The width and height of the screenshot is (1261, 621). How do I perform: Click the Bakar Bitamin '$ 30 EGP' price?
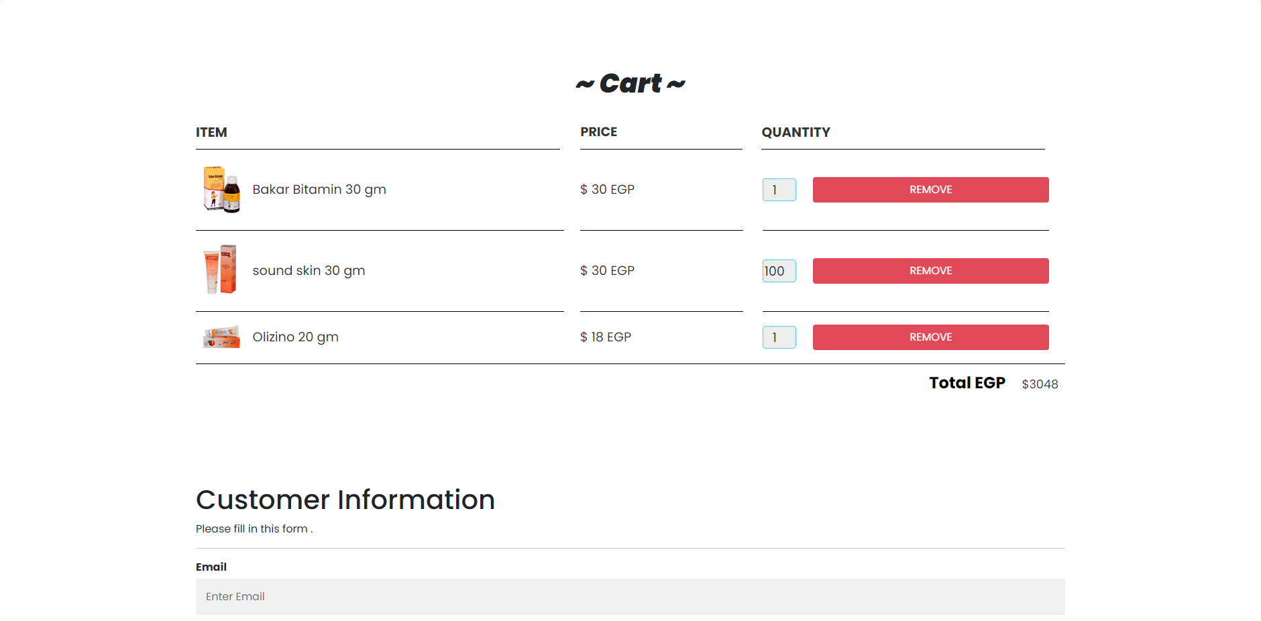point(607,190)
